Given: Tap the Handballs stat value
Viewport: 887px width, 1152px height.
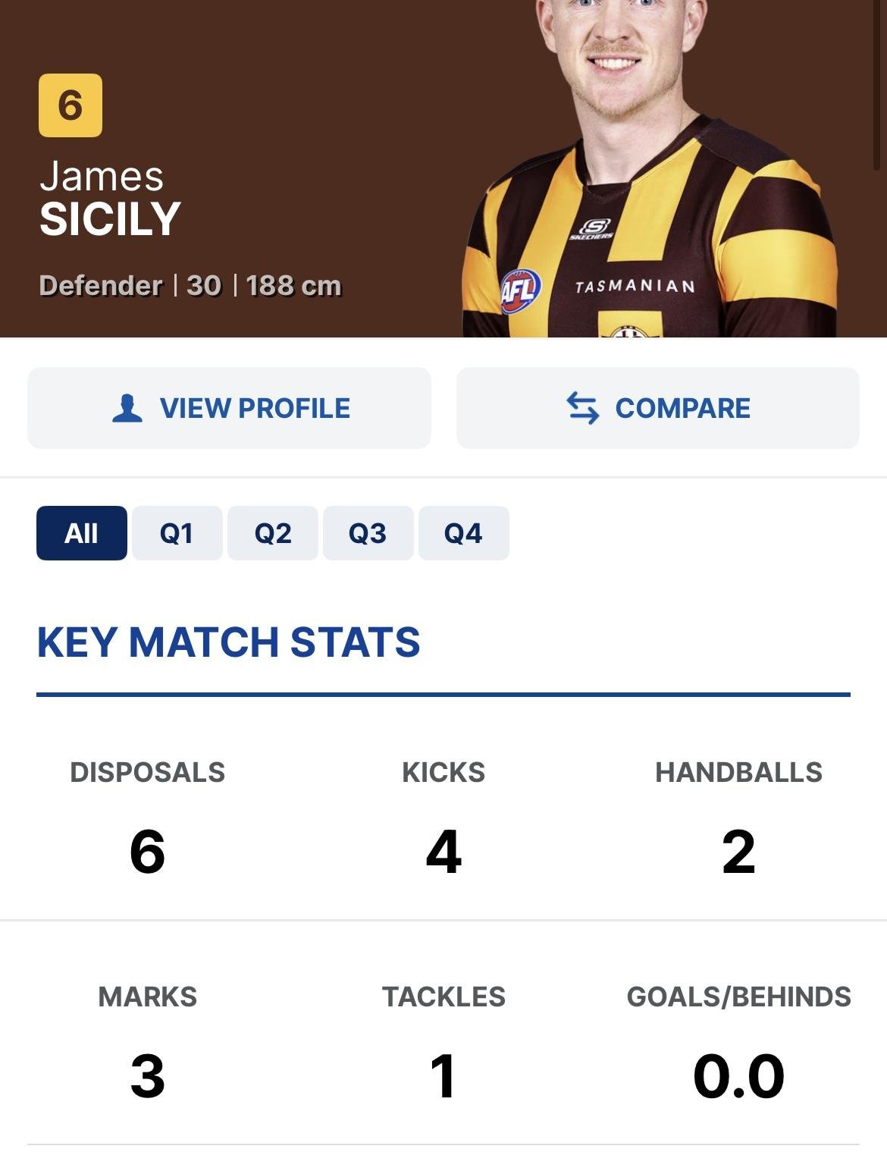Looking at the screenshot, I should 738,852.
